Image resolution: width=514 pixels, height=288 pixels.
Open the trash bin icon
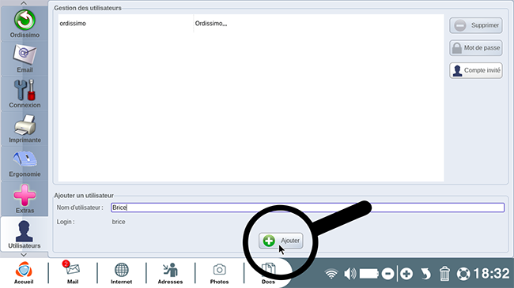(x=444, y=274)
